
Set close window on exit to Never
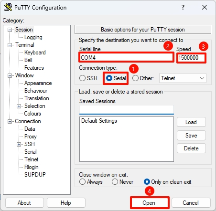pyautogui.click(x=115, y=182)
